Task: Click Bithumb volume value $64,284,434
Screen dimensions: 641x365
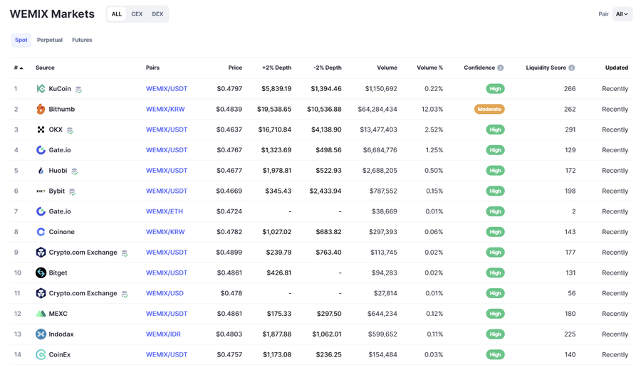Action: click(x=377, y=109)
